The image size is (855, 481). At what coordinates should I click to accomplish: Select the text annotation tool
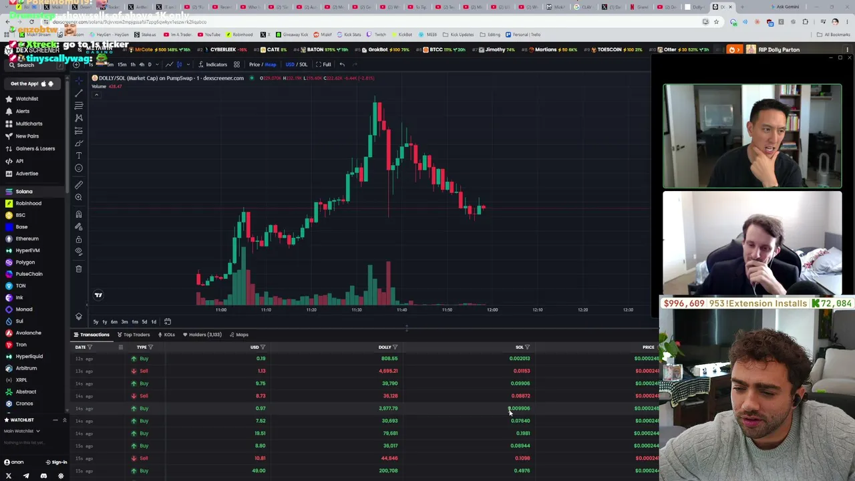(x=79, y=156)
